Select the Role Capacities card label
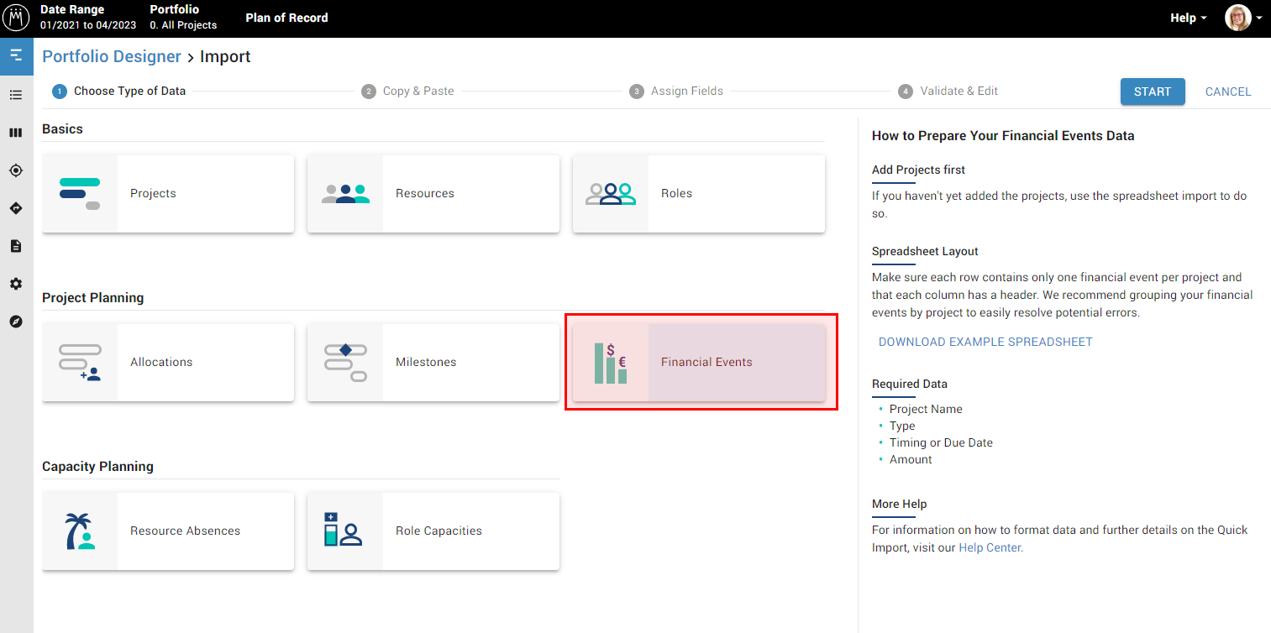 click(x=439, y=531)
